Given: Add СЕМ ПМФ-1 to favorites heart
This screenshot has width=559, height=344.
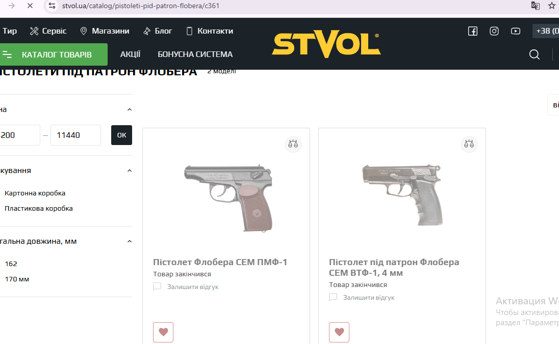Looking at the screenshot, I should (x=163, y=332).
